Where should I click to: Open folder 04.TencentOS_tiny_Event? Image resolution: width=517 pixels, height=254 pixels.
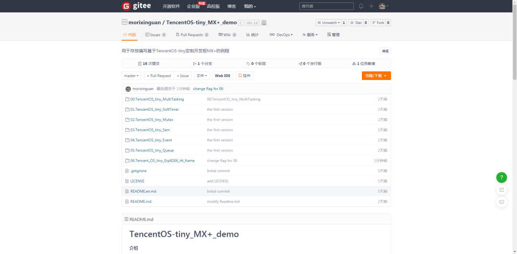[x=151, y=140]
